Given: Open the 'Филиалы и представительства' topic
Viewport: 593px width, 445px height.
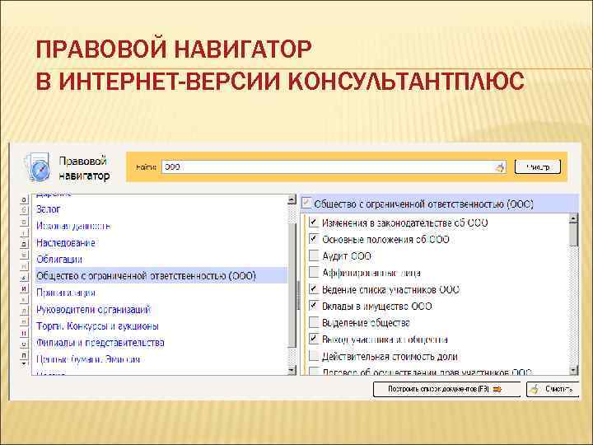Looking at the screenshot, I should tap(100, 343).
